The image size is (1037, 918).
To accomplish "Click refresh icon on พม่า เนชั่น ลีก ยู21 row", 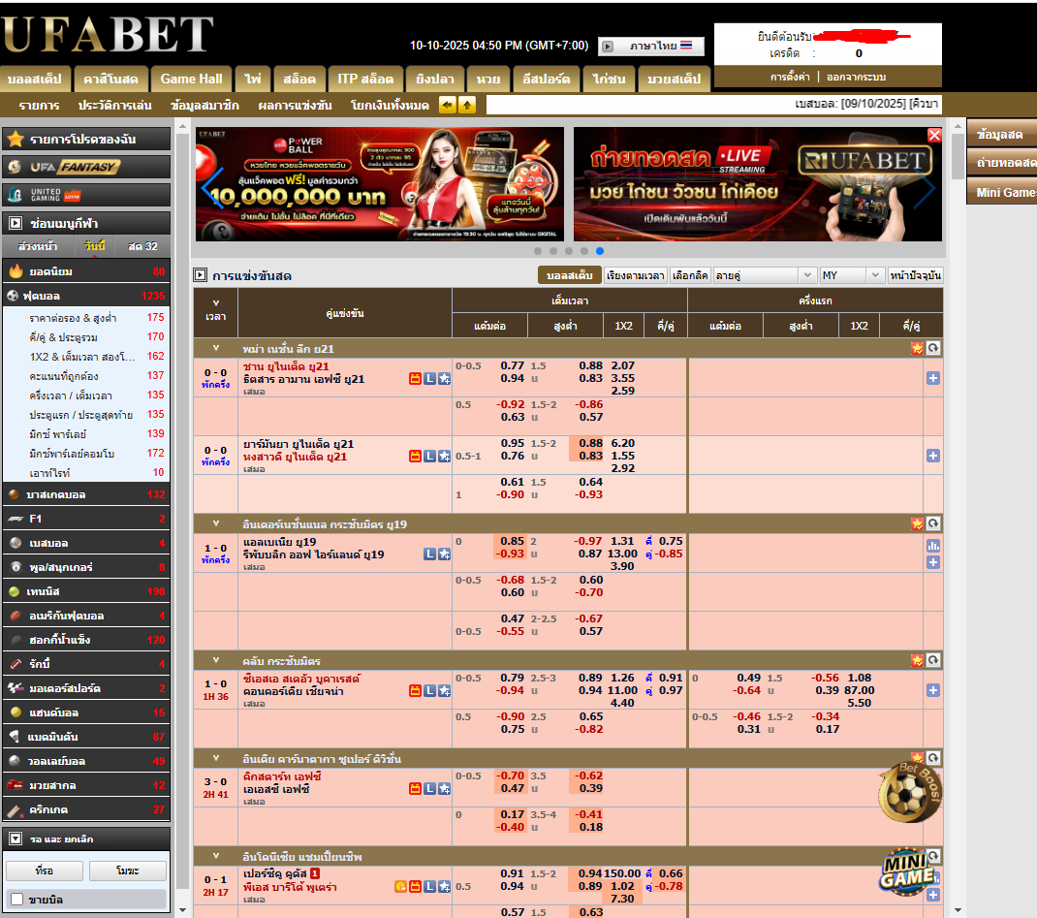I will point(933,348).
